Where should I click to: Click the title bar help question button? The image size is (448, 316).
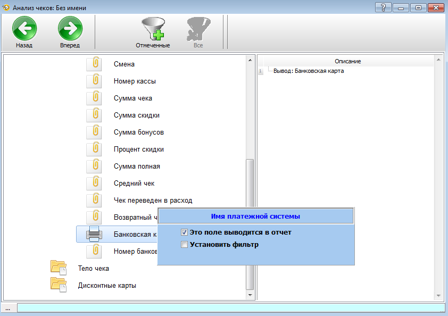[x=383, y=8]
